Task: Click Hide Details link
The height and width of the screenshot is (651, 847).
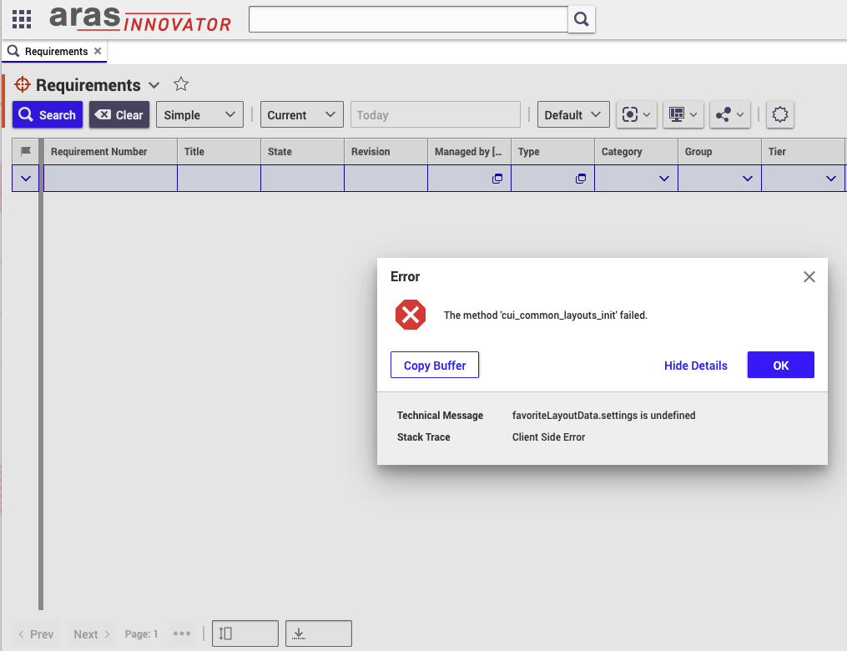Action: [695, 366]
